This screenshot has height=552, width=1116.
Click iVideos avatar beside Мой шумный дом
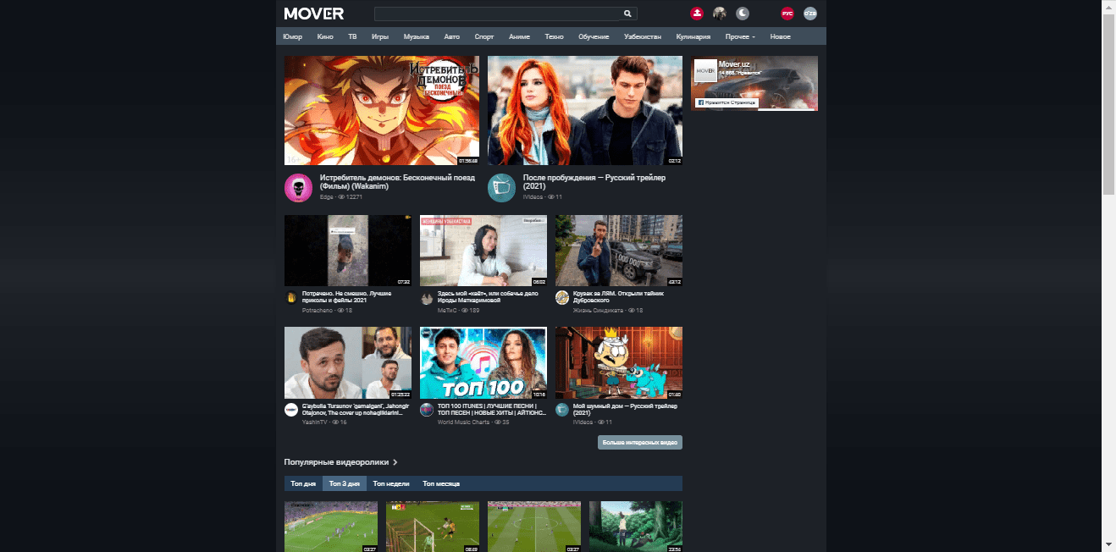coord(561,410)
